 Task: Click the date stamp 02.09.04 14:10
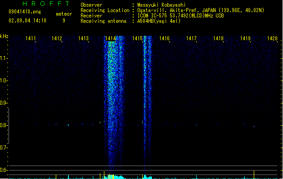27,21
